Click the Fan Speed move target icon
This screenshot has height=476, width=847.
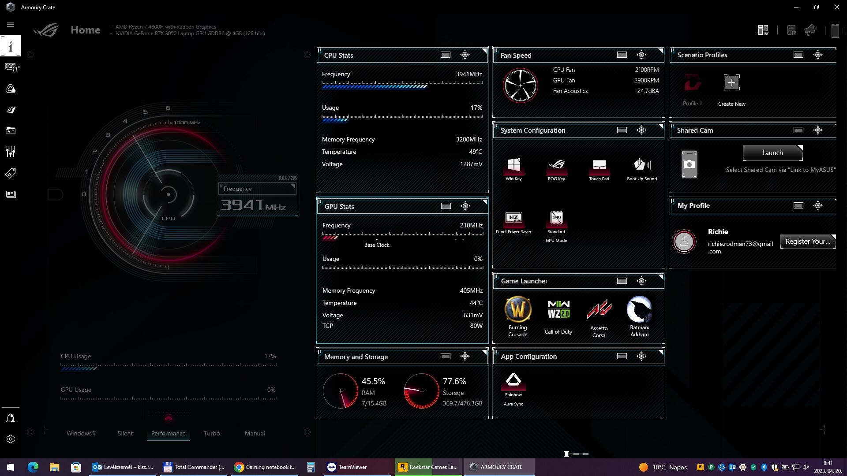pyautogui.click(x=641, y=55)
